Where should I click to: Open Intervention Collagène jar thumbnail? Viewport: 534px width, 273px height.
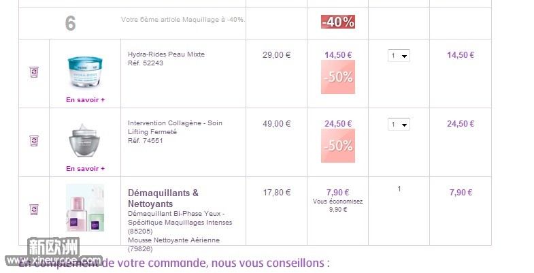point(85,141)
